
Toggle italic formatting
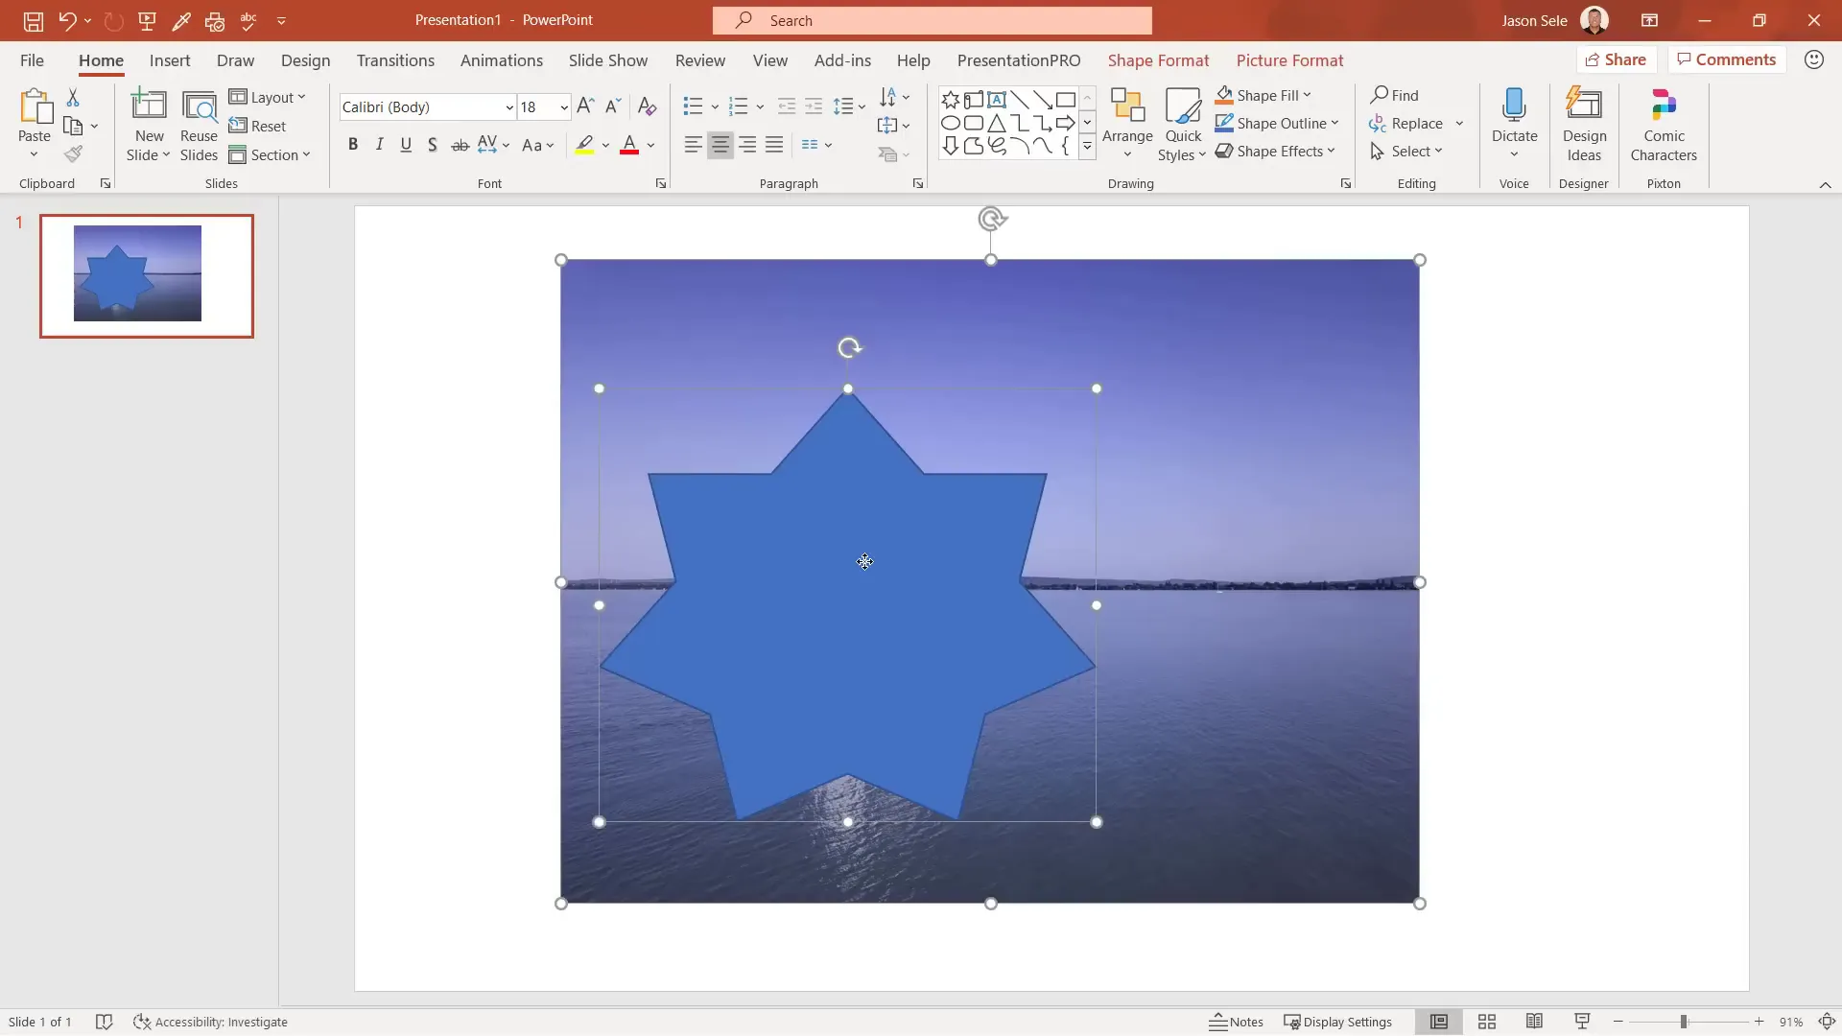[380, 145]
